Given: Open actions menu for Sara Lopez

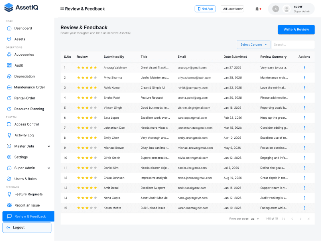Looking at the screenshot, I should pos(304,117).
